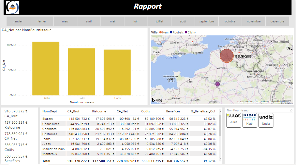Filter the report by juillet
296x165 pixels.
(x=159, y=21)
